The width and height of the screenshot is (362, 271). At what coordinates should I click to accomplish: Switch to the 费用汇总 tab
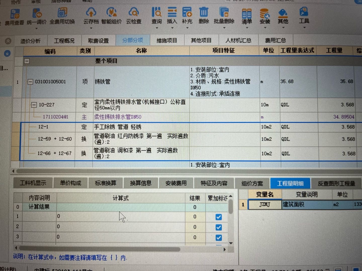click(275, 40)
